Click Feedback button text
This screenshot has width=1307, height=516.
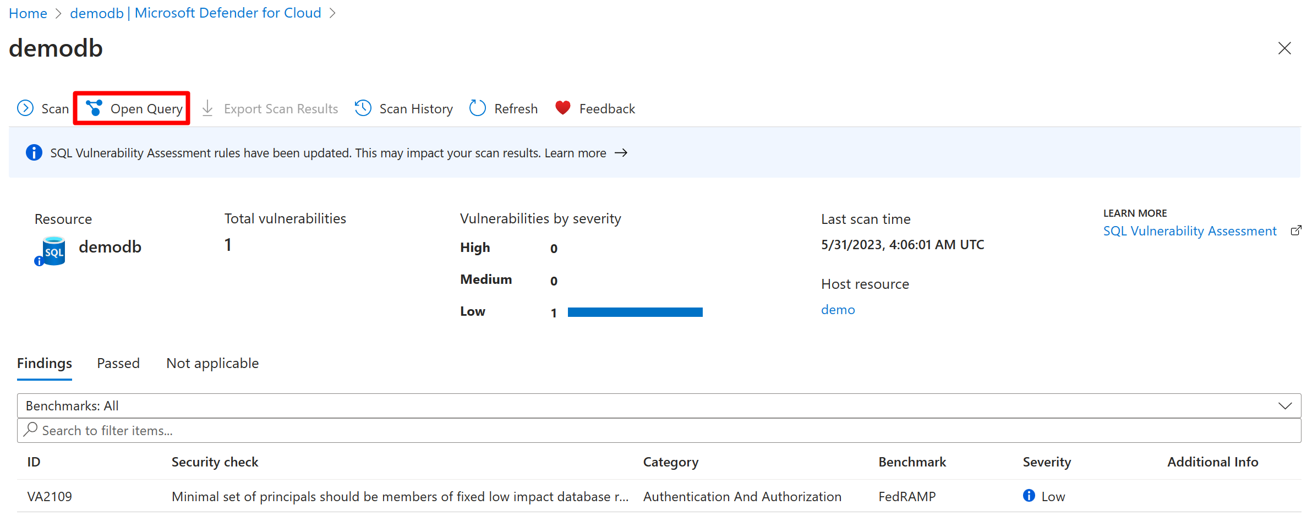607,109
